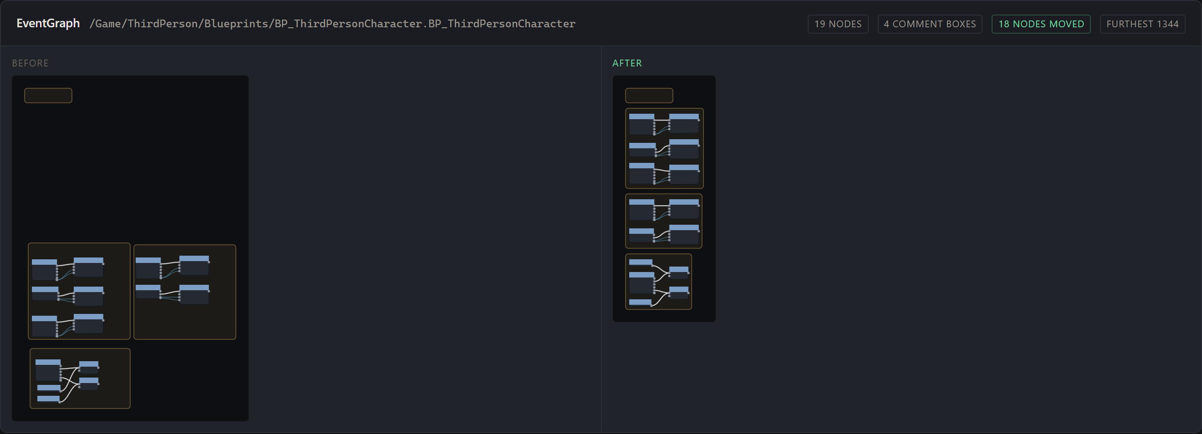Image resolution: width=1202 pixels, height=434 pixels.
Task: Select the 18 NODES MOVED badge
Action: click(x=1040, y=24)
